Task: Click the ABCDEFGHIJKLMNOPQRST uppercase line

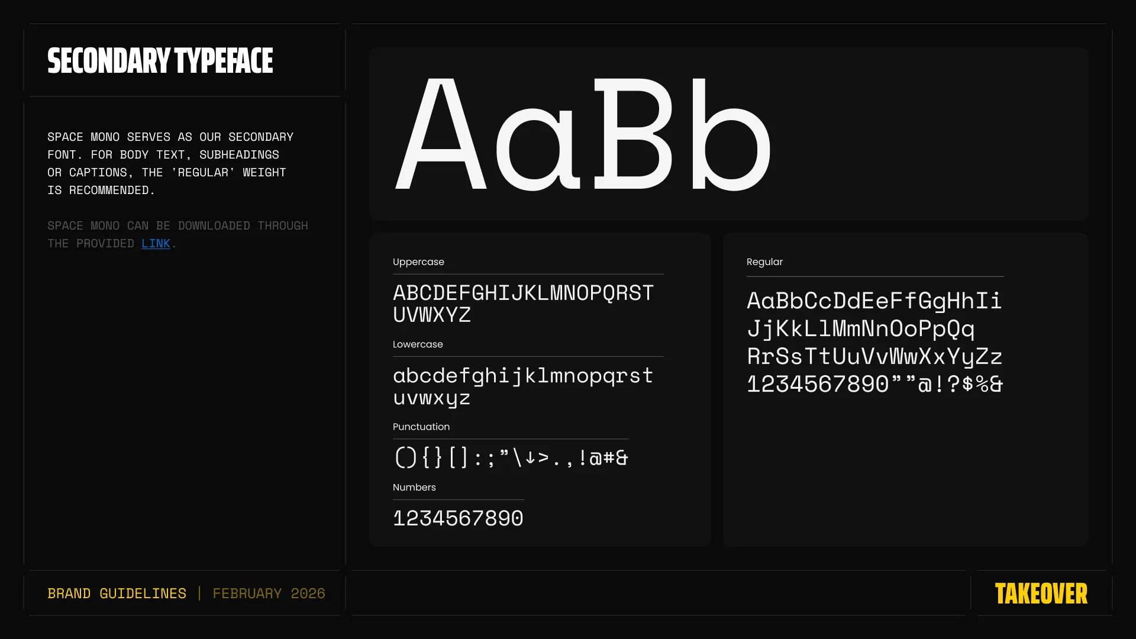Action: point(523,293)
